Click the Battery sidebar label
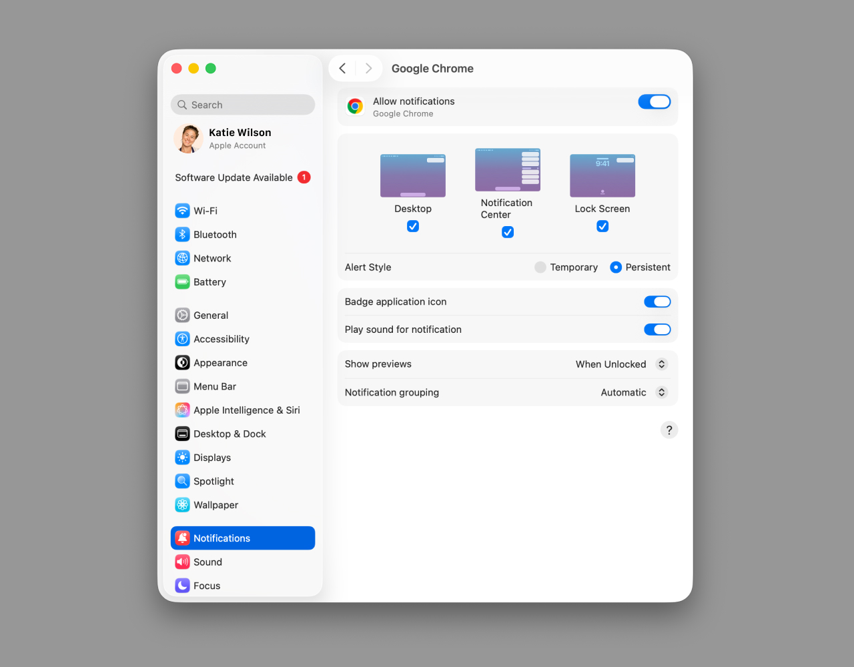854x667 pixels. click(209, 282)
